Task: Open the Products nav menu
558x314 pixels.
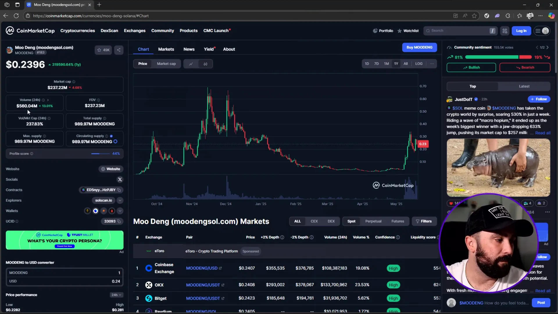Action: 189,31
